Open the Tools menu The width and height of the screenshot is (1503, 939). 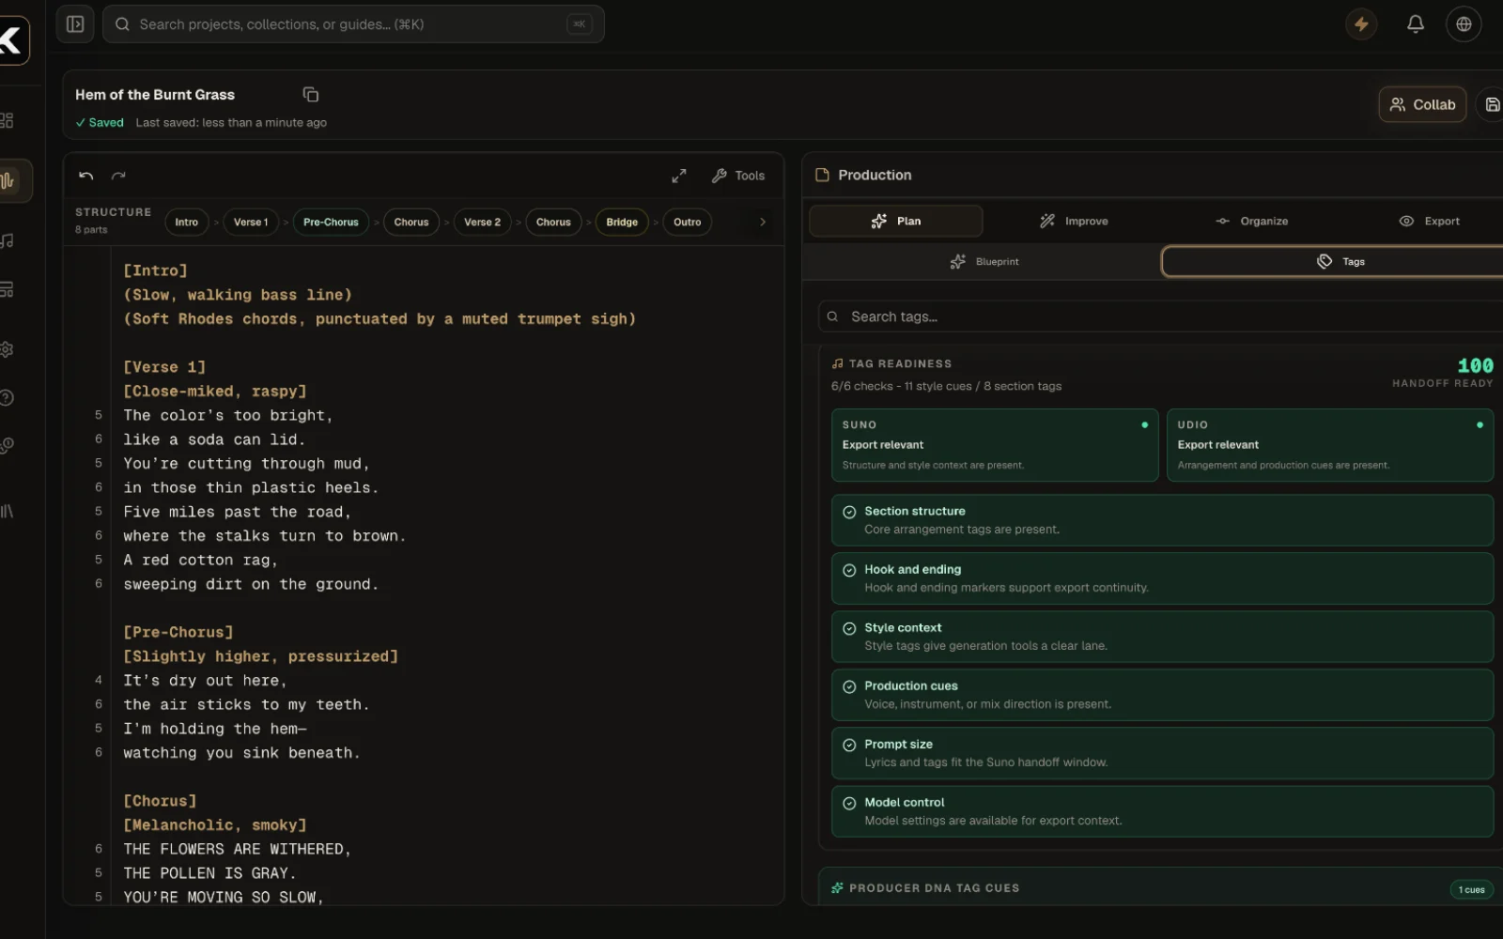pyautogui.click(x=738, y=176)
